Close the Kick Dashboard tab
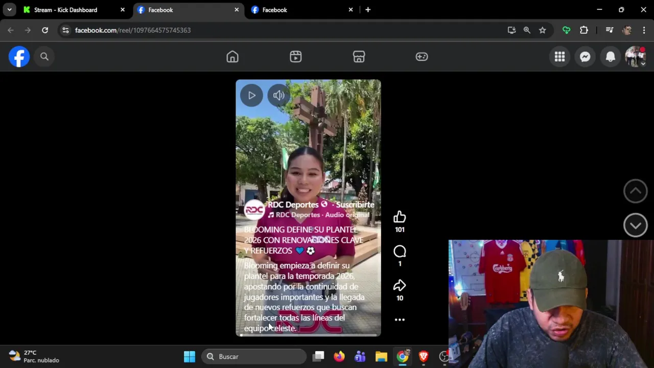Screen dimensions: 654x368 tap(123, 10)
